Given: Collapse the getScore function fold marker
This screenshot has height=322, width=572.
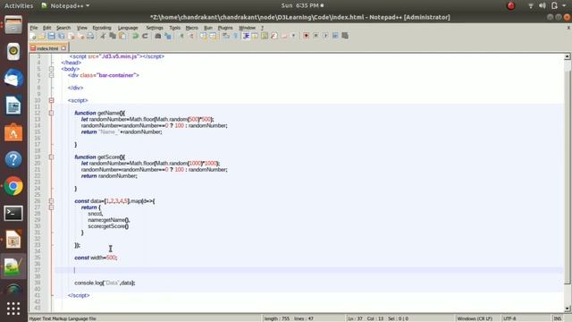Looking at the screenshot, I should (x=52, y=157).
